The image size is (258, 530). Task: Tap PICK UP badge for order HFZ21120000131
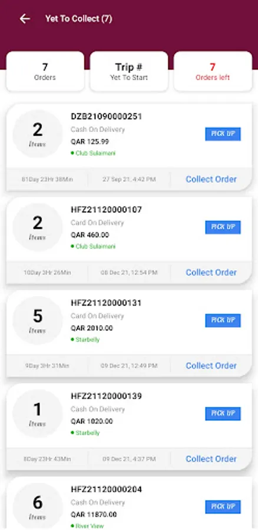click(x=223, y=320)
